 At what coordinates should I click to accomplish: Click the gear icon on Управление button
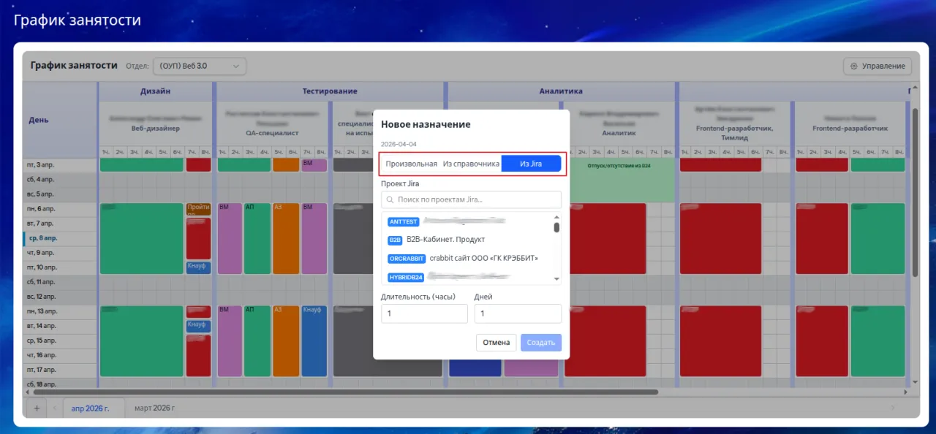(x=853, y=66)
